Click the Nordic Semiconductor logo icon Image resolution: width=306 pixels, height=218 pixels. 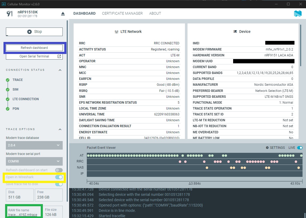click(298, 14)
